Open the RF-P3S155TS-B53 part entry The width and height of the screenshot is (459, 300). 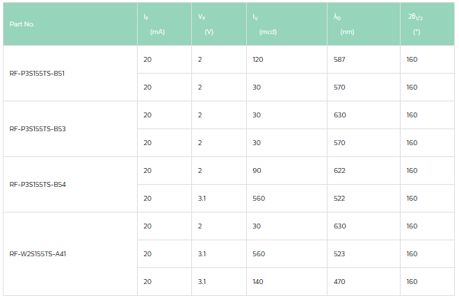click(x=38, y=129)
